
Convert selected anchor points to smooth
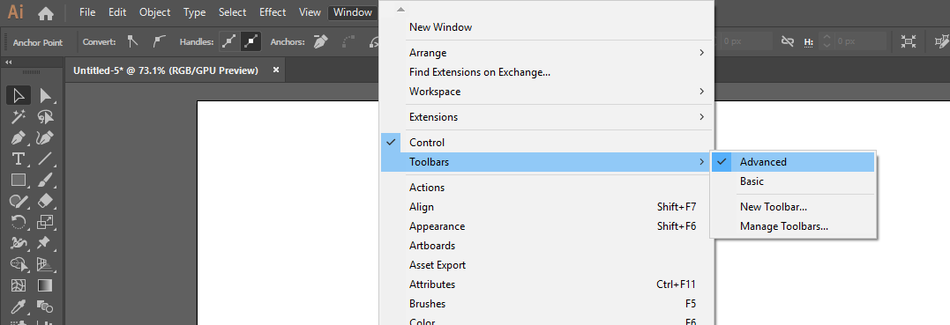click(x=159, y=41)
